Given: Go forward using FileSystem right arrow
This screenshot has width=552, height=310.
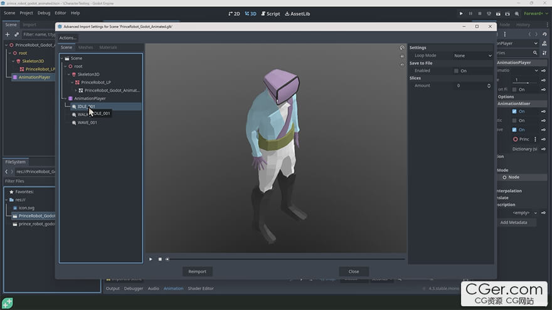Looking at the screenshot, I should (x=12, y=172).
